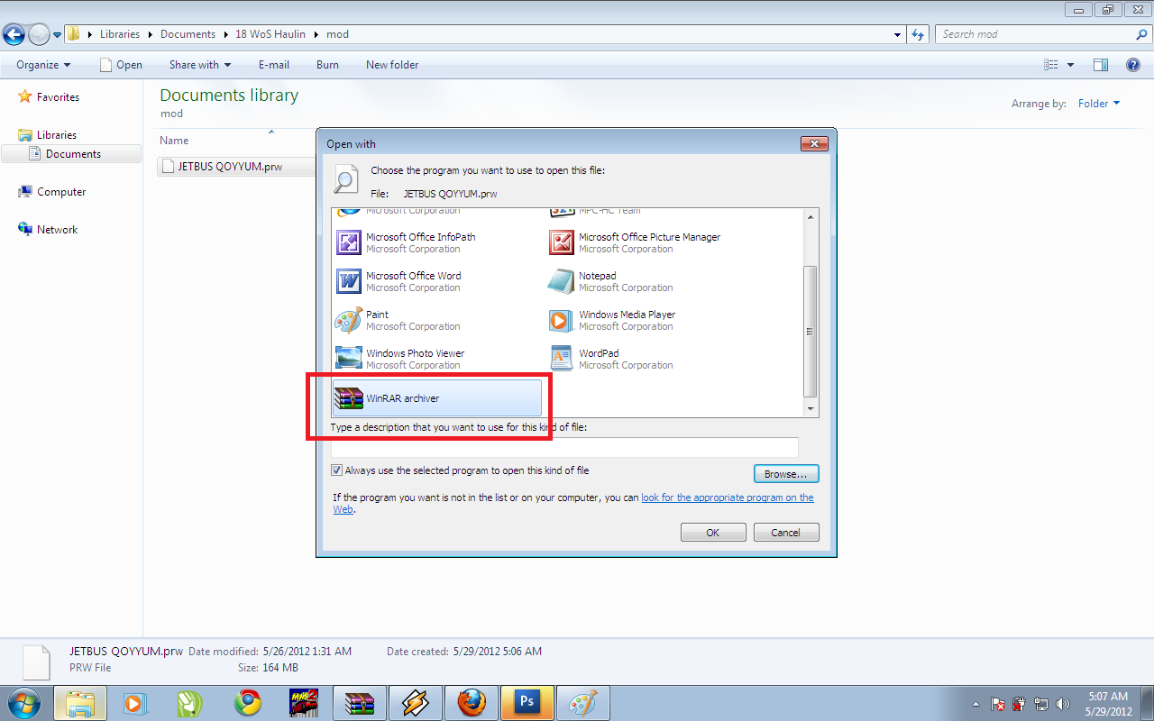
Task: Click the Explorer Forward arrow button
Action: (39, 35)
